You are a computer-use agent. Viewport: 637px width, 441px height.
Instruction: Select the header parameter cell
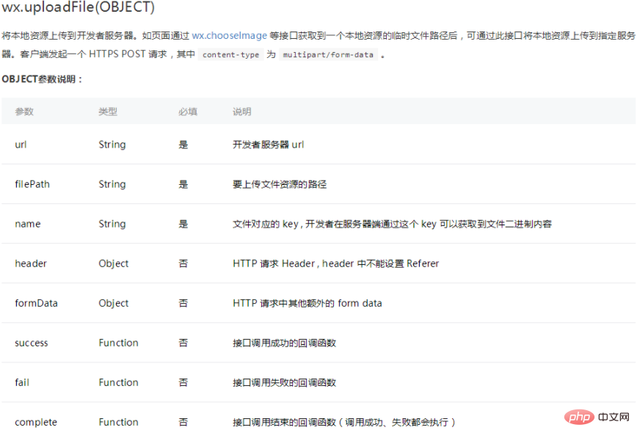point(31,263)
